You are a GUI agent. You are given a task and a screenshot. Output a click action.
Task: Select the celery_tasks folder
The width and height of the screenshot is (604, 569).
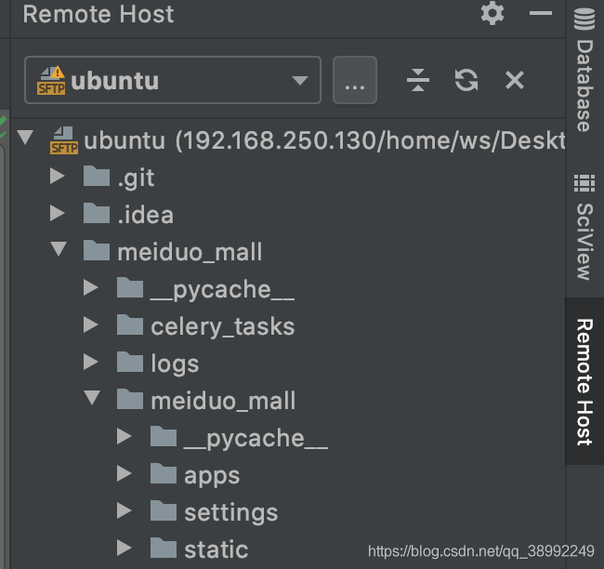(223, 327)
